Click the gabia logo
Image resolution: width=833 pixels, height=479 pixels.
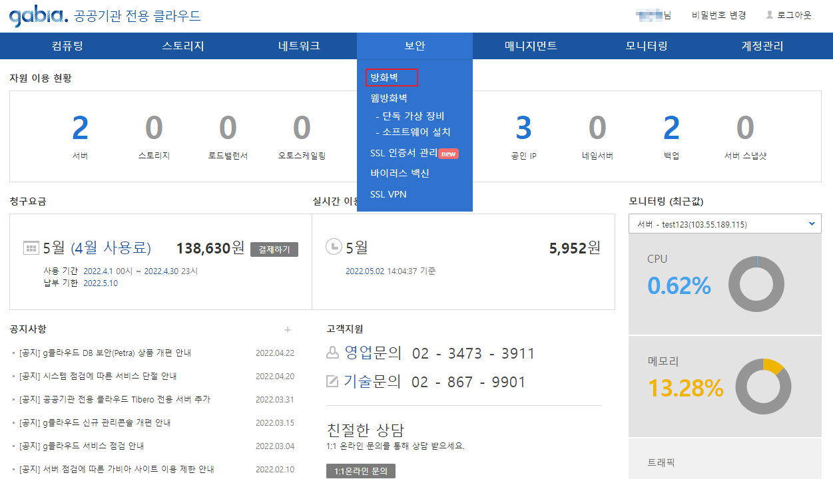(x=38, y=16)
